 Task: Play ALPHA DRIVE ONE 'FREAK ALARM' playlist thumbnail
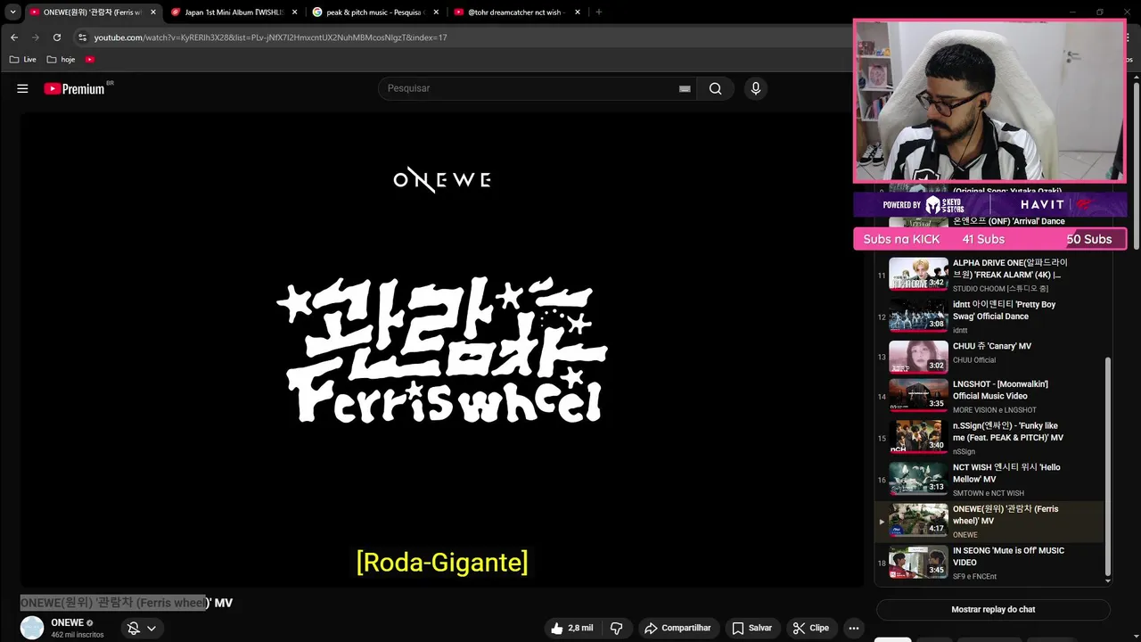(x=919, y=274)
